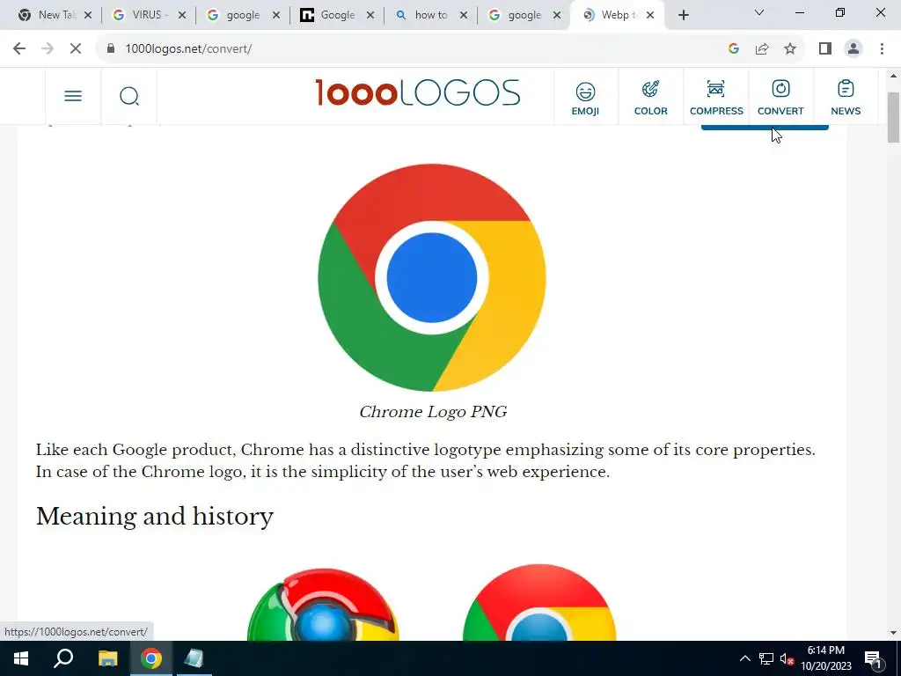Open the clock showing 6:14 PM

pyautogui.click(x=825, y=658)
